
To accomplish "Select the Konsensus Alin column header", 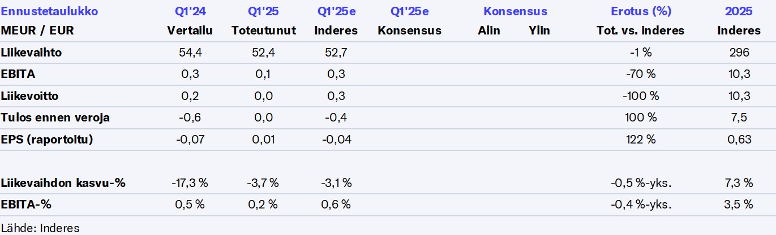I will click(489, 31).
